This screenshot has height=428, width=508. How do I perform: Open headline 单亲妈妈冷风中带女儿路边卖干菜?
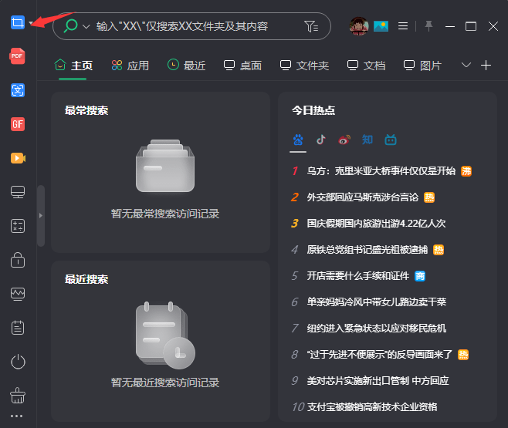(x=377, y=302)
